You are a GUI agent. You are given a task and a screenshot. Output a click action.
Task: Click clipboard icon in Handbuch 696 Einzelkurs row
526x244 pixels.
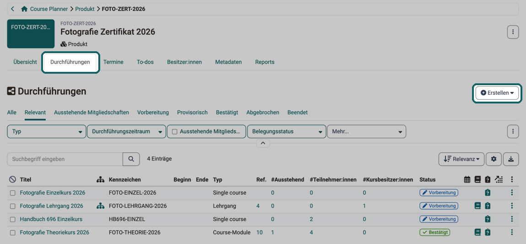click(x=488, y=219)
